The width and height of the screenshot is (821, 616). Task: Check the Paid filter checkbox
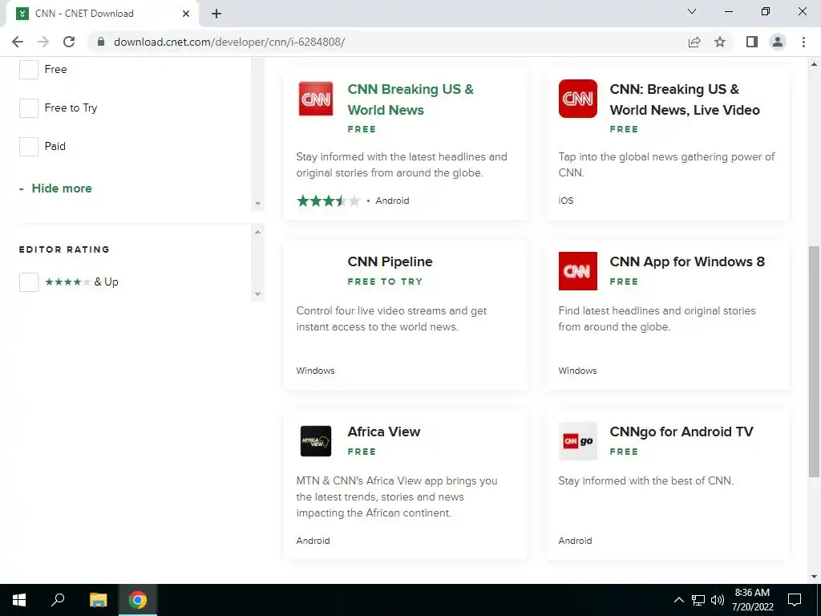click(29, 147)
